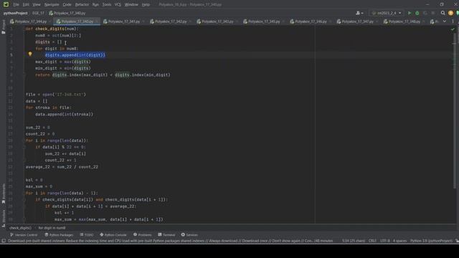Close the Polyakov_17_340.py tab
This screenshot has width=459, height=258.
[x=97, y=21]
